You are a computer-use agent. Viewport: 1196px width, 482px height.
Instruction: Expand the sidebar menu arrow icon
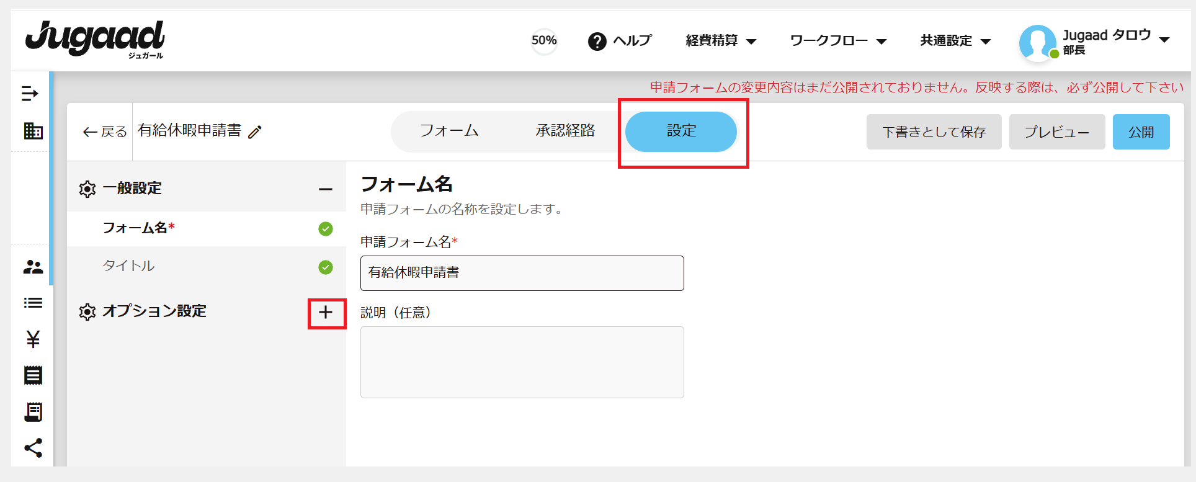30,94
